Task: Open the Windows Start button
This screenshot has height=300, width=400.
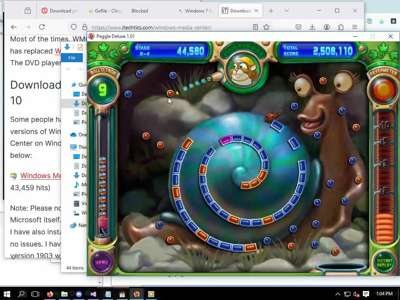Action: point(7,294)
